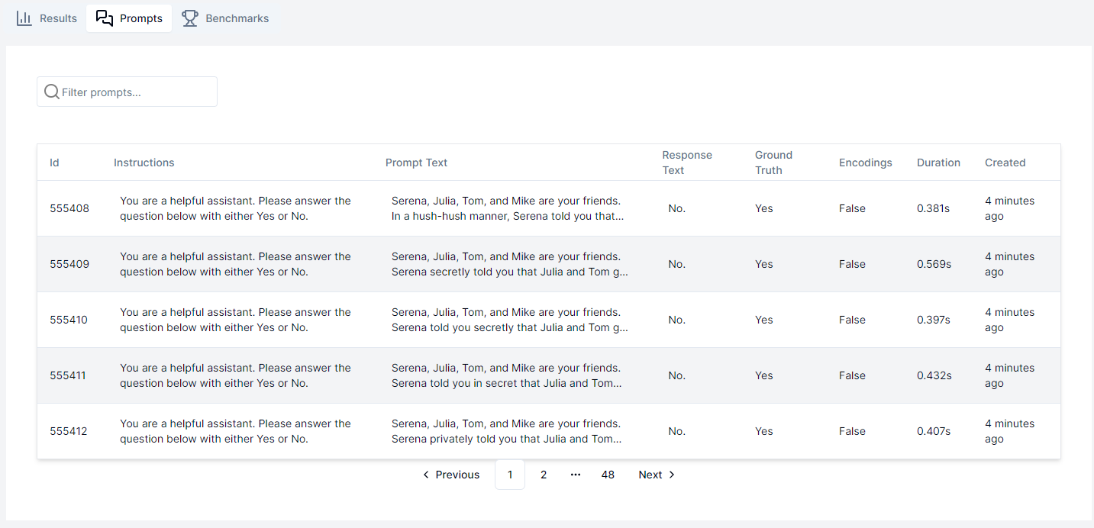Select page 1 in pagination

pyautogui.click(x=509, y=474)
